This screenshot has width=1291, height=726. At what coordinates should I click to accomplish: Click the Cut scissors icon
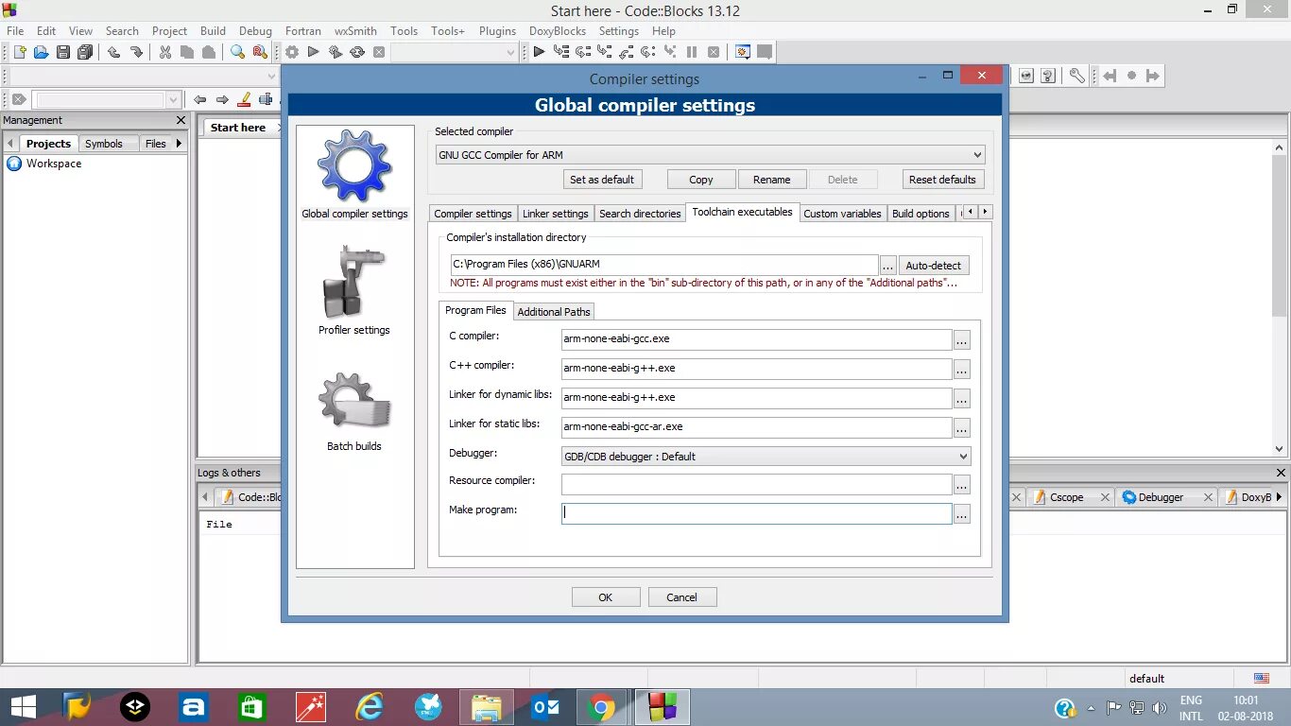click(x=164, y=53)
